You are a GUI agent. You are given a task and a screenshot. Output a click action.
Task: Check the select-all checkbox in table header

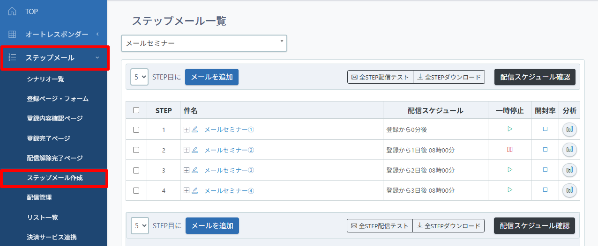tap(136, 110)
